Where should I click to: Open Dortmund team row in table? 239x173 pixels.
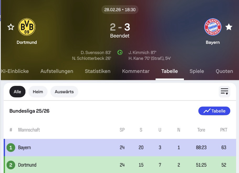click(x=27, y=165)
